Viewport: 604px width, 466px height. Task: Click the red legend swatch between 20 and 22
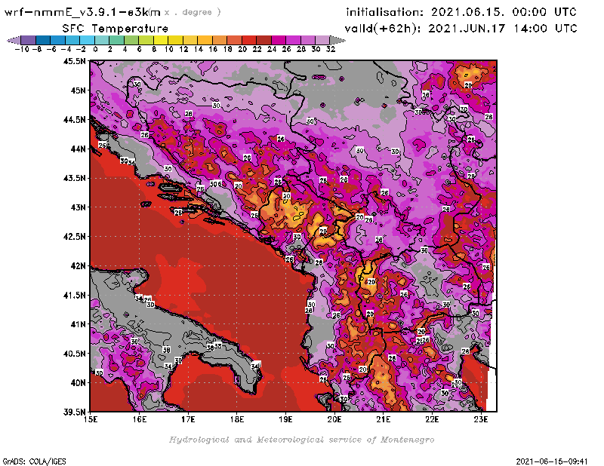249,40
